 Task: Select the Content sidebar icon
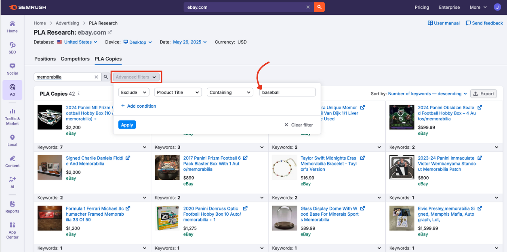click(x=12, y=160)
